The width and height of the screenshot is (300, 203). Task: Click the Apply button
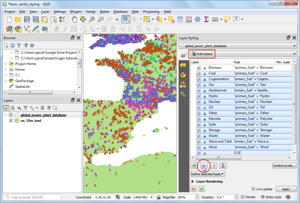point(286,189)
